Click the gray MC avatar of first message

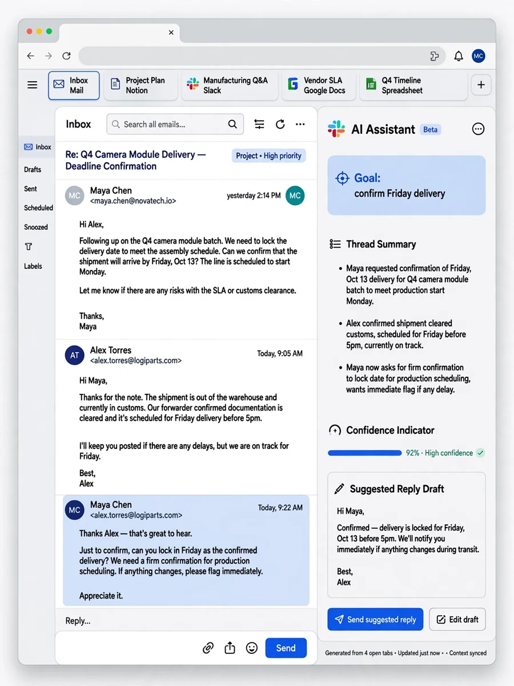point(75,196)
